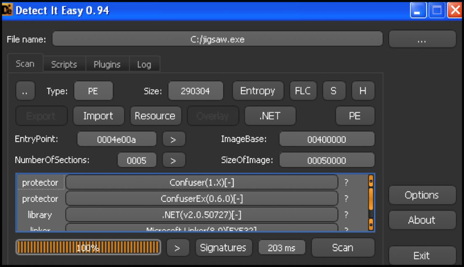Click the H (hex) button

[x=363, y=91]
